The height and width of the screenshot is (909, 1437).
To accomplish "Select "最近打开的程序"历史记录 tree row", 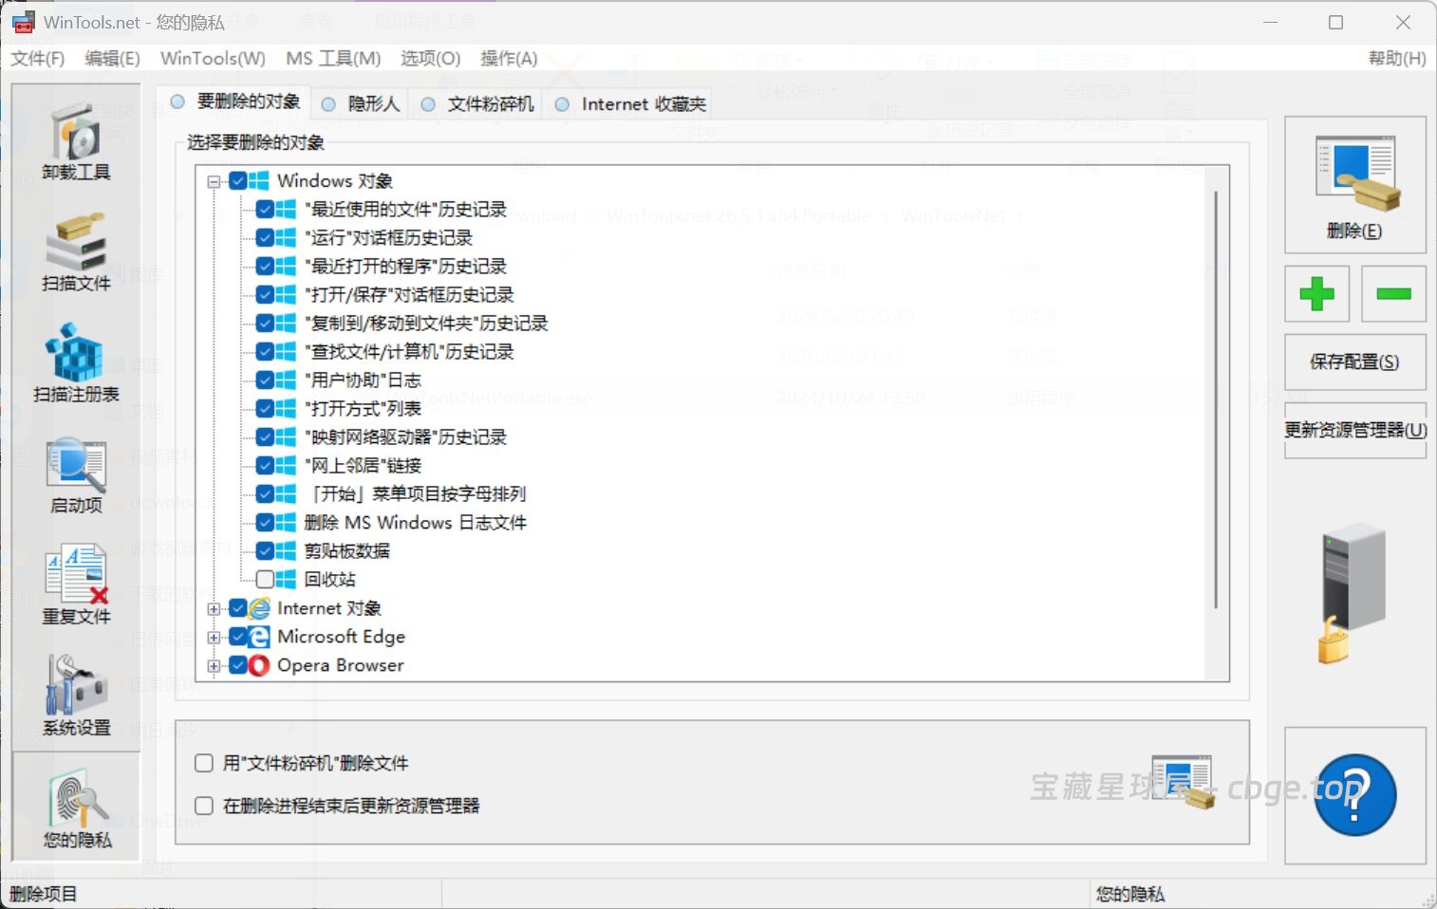I will pyautogui.click(x=405, y=267).
